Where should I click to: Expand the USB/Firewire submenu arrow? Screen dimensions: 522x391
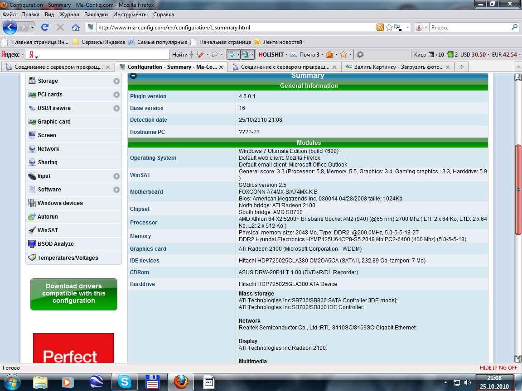click(116, 108)
